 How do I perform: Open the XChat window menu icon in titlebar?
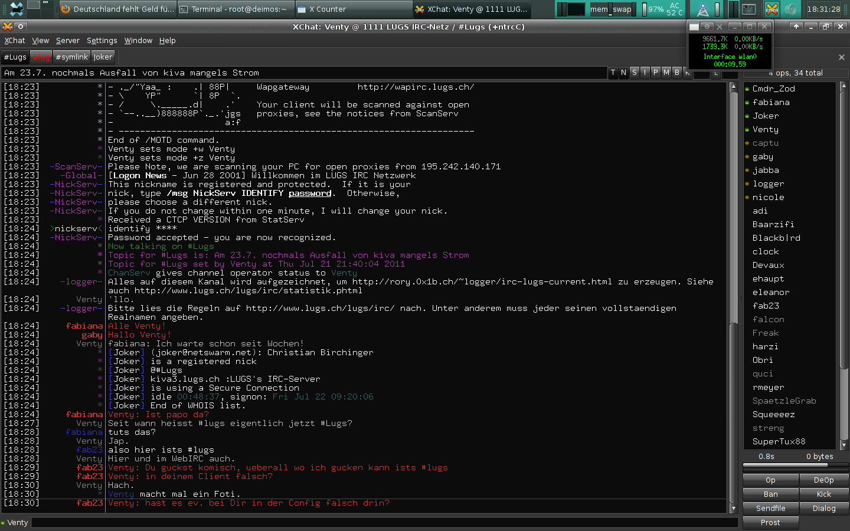[8, 27]
